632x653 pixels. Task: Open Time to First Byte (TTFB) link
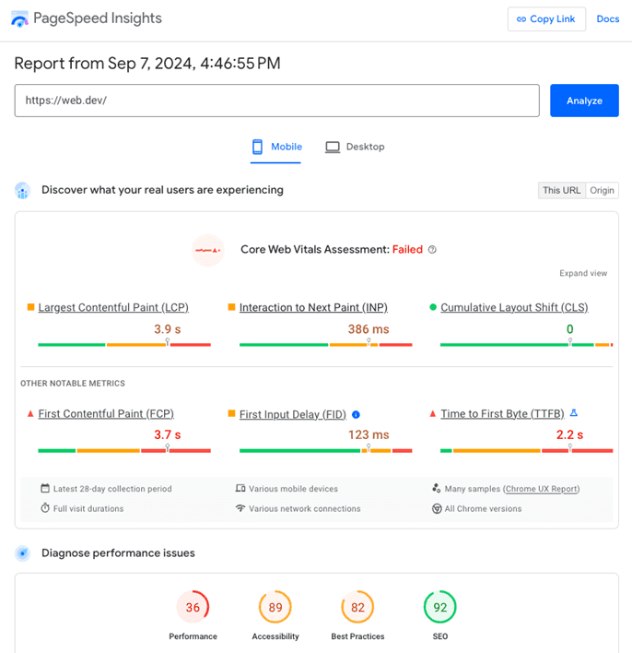[502, 413]
